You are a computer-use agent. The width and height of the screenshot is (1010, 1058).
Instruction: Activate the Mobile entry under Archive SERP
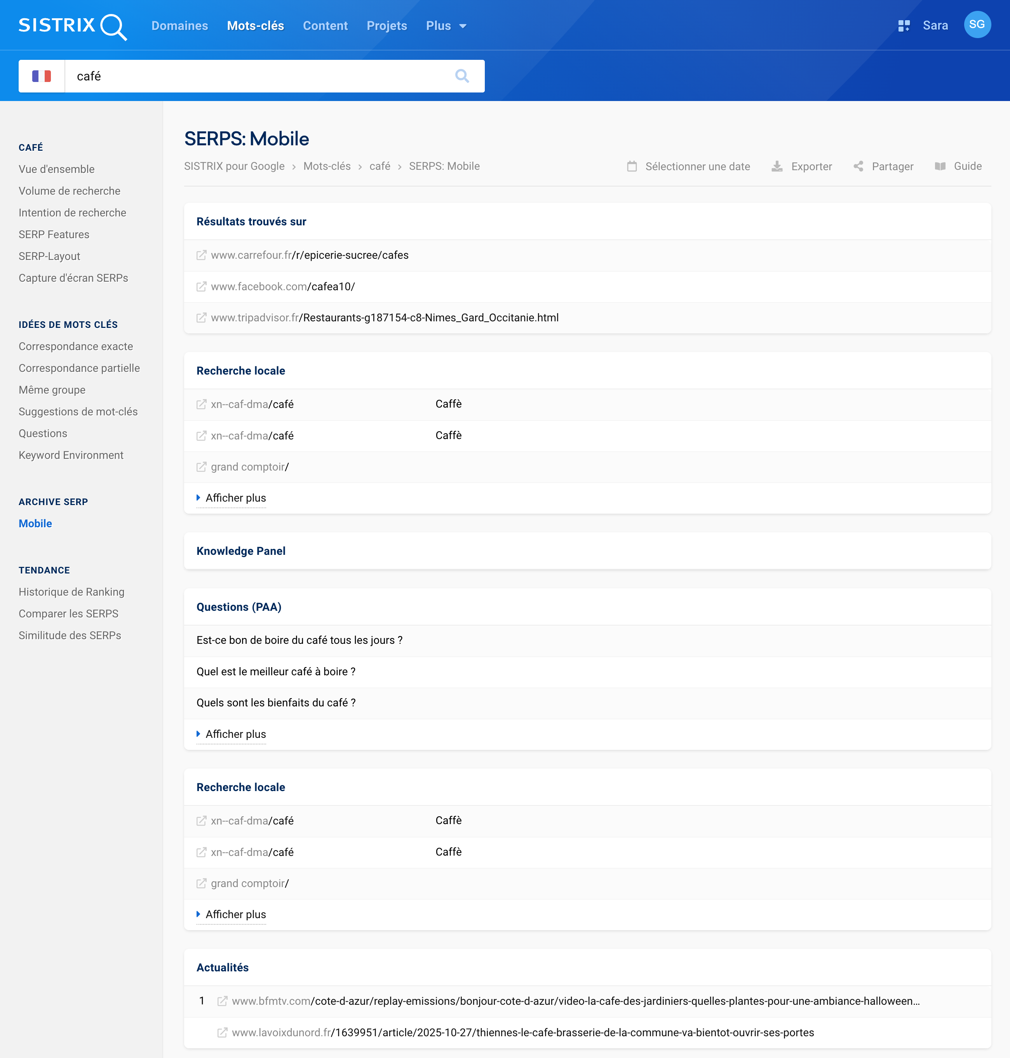(35, 523)
